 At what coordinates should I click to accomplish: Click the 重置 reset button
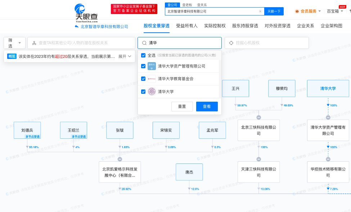182,107
